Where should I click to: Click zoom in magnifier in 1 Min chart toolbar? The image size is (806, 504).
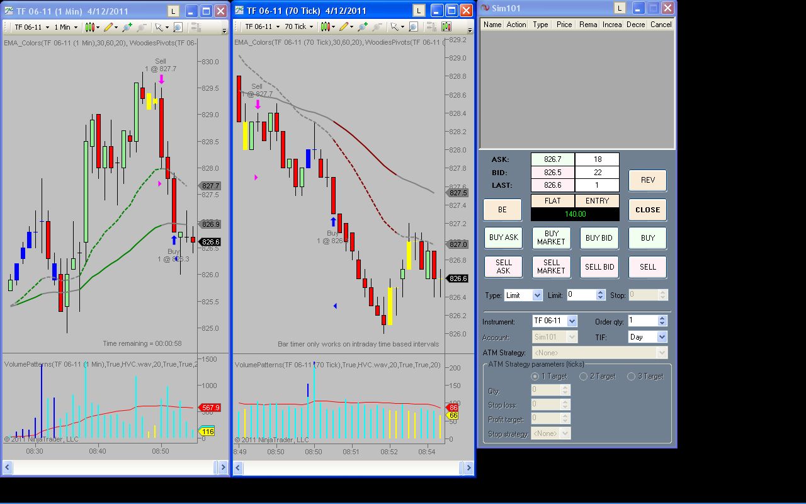pyautogui.click(x=127, y=27)
